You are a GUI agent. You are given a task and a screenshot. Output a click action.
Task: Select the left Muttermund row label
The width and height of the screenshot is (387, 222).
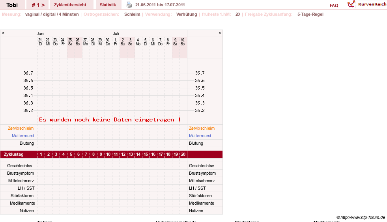23,136
